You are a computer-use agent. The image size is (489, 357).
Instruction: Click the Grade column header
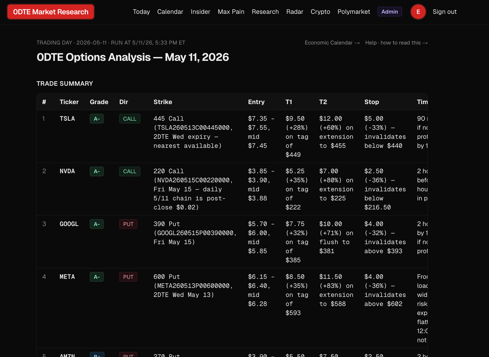(x=99, y=102)
